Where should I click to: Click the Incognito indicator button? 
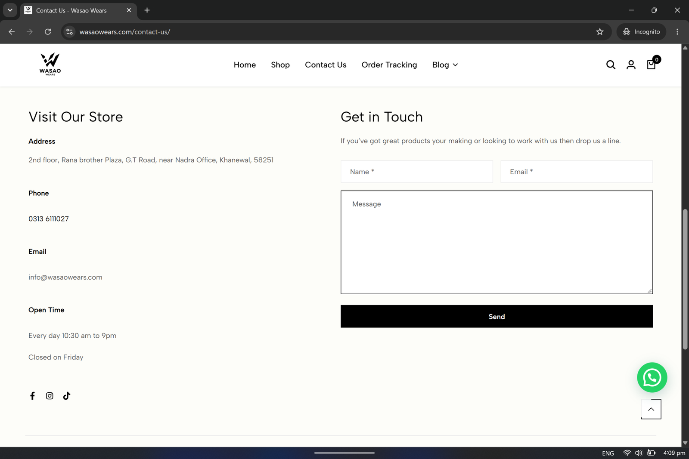pos(641,32)
